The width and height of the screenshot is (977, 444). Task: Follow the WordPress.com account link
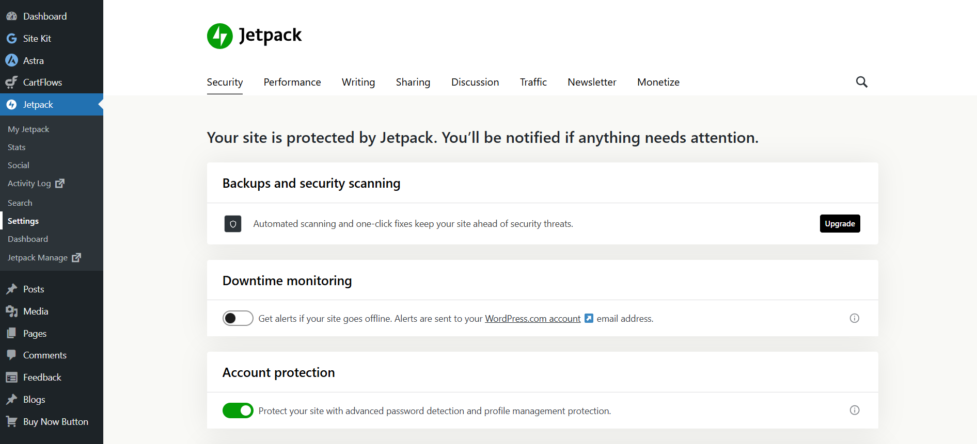coord(532,319)
